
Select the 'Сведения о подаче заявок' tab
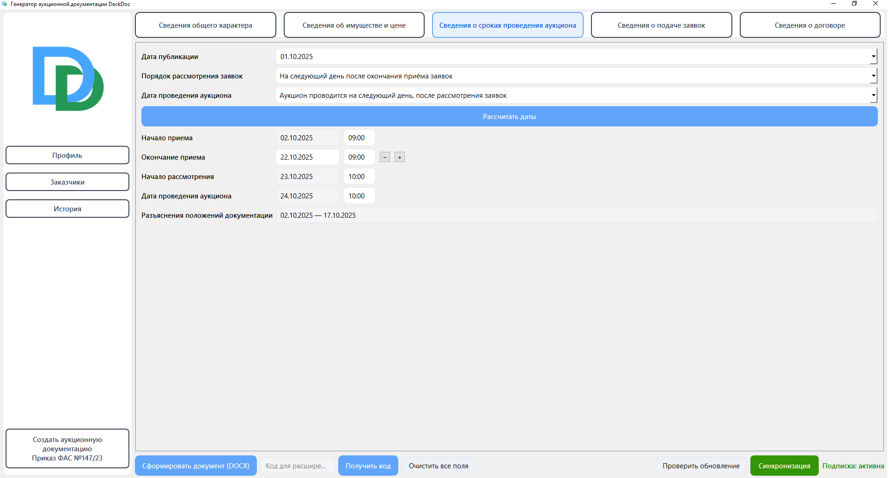point(661,25)
